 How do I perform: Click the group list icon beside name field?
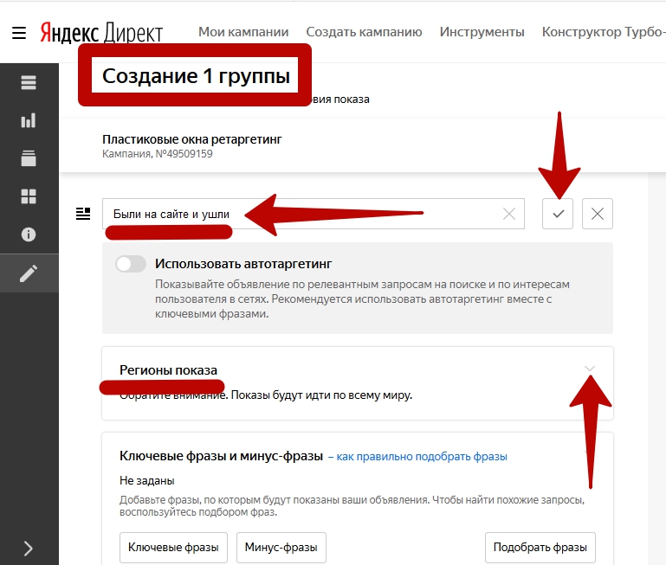tap(83, 214)
